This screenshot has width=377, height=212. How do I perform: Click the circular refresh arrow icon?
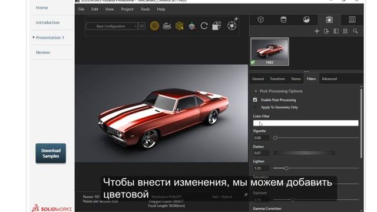[x=204, y=26]
